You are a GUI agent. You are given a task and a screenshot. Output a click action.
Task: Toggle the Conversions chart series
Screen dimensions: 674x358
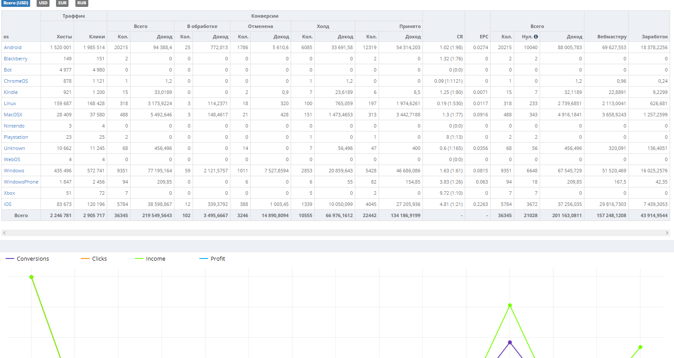click(x=28, y=258)
